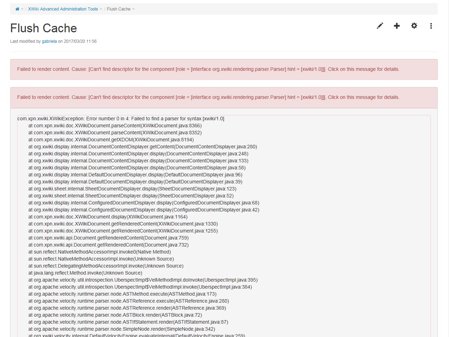Select the VelMethodImpl.invoke UberspectImpl.java:384 line
The height and width of the screenshot is (337, 449).
point(140,287)
